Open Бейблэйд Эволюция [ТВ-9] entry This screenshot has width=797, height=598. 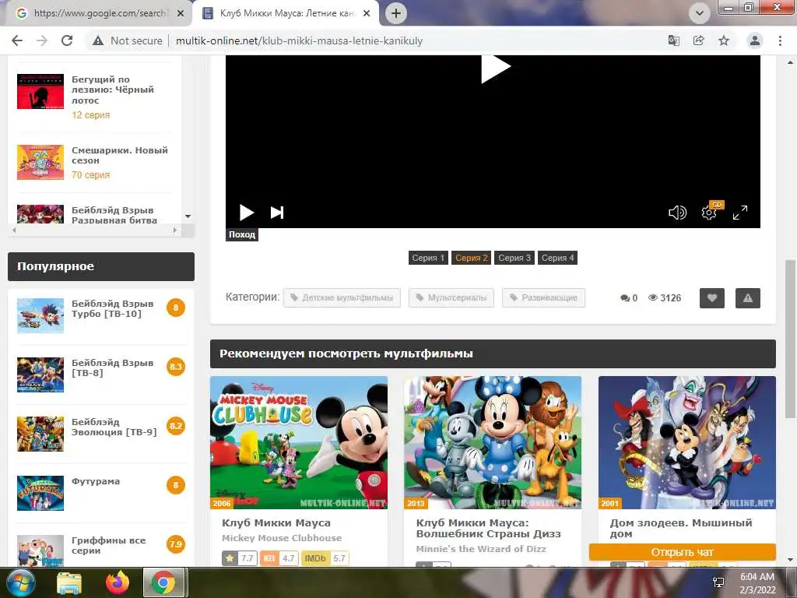click(114, 427)
